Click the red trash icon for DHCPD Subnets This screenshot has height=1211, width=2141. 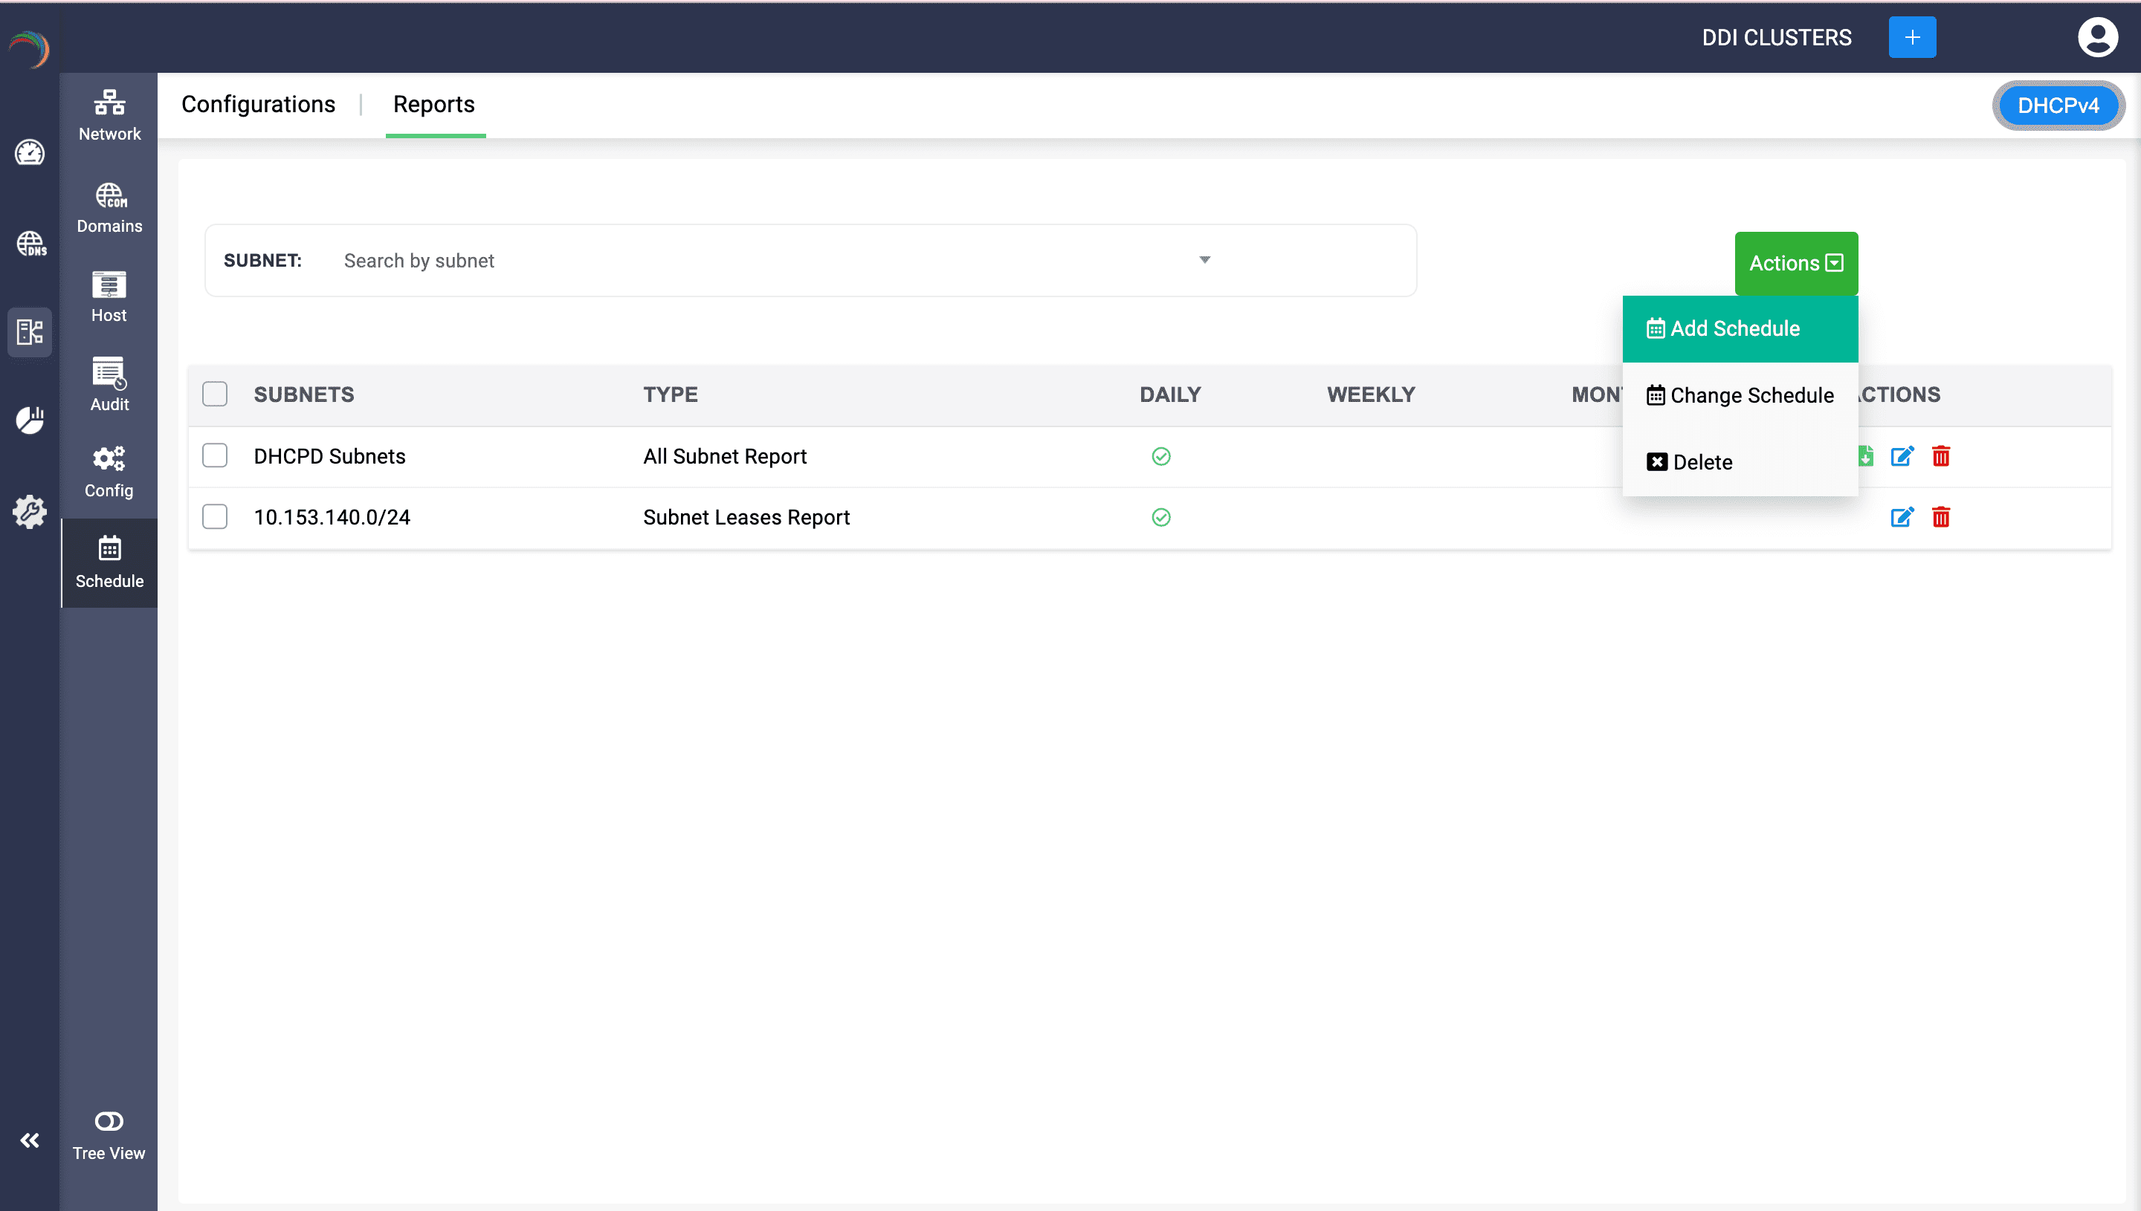pyautogui.click(x=1940, y=455)
